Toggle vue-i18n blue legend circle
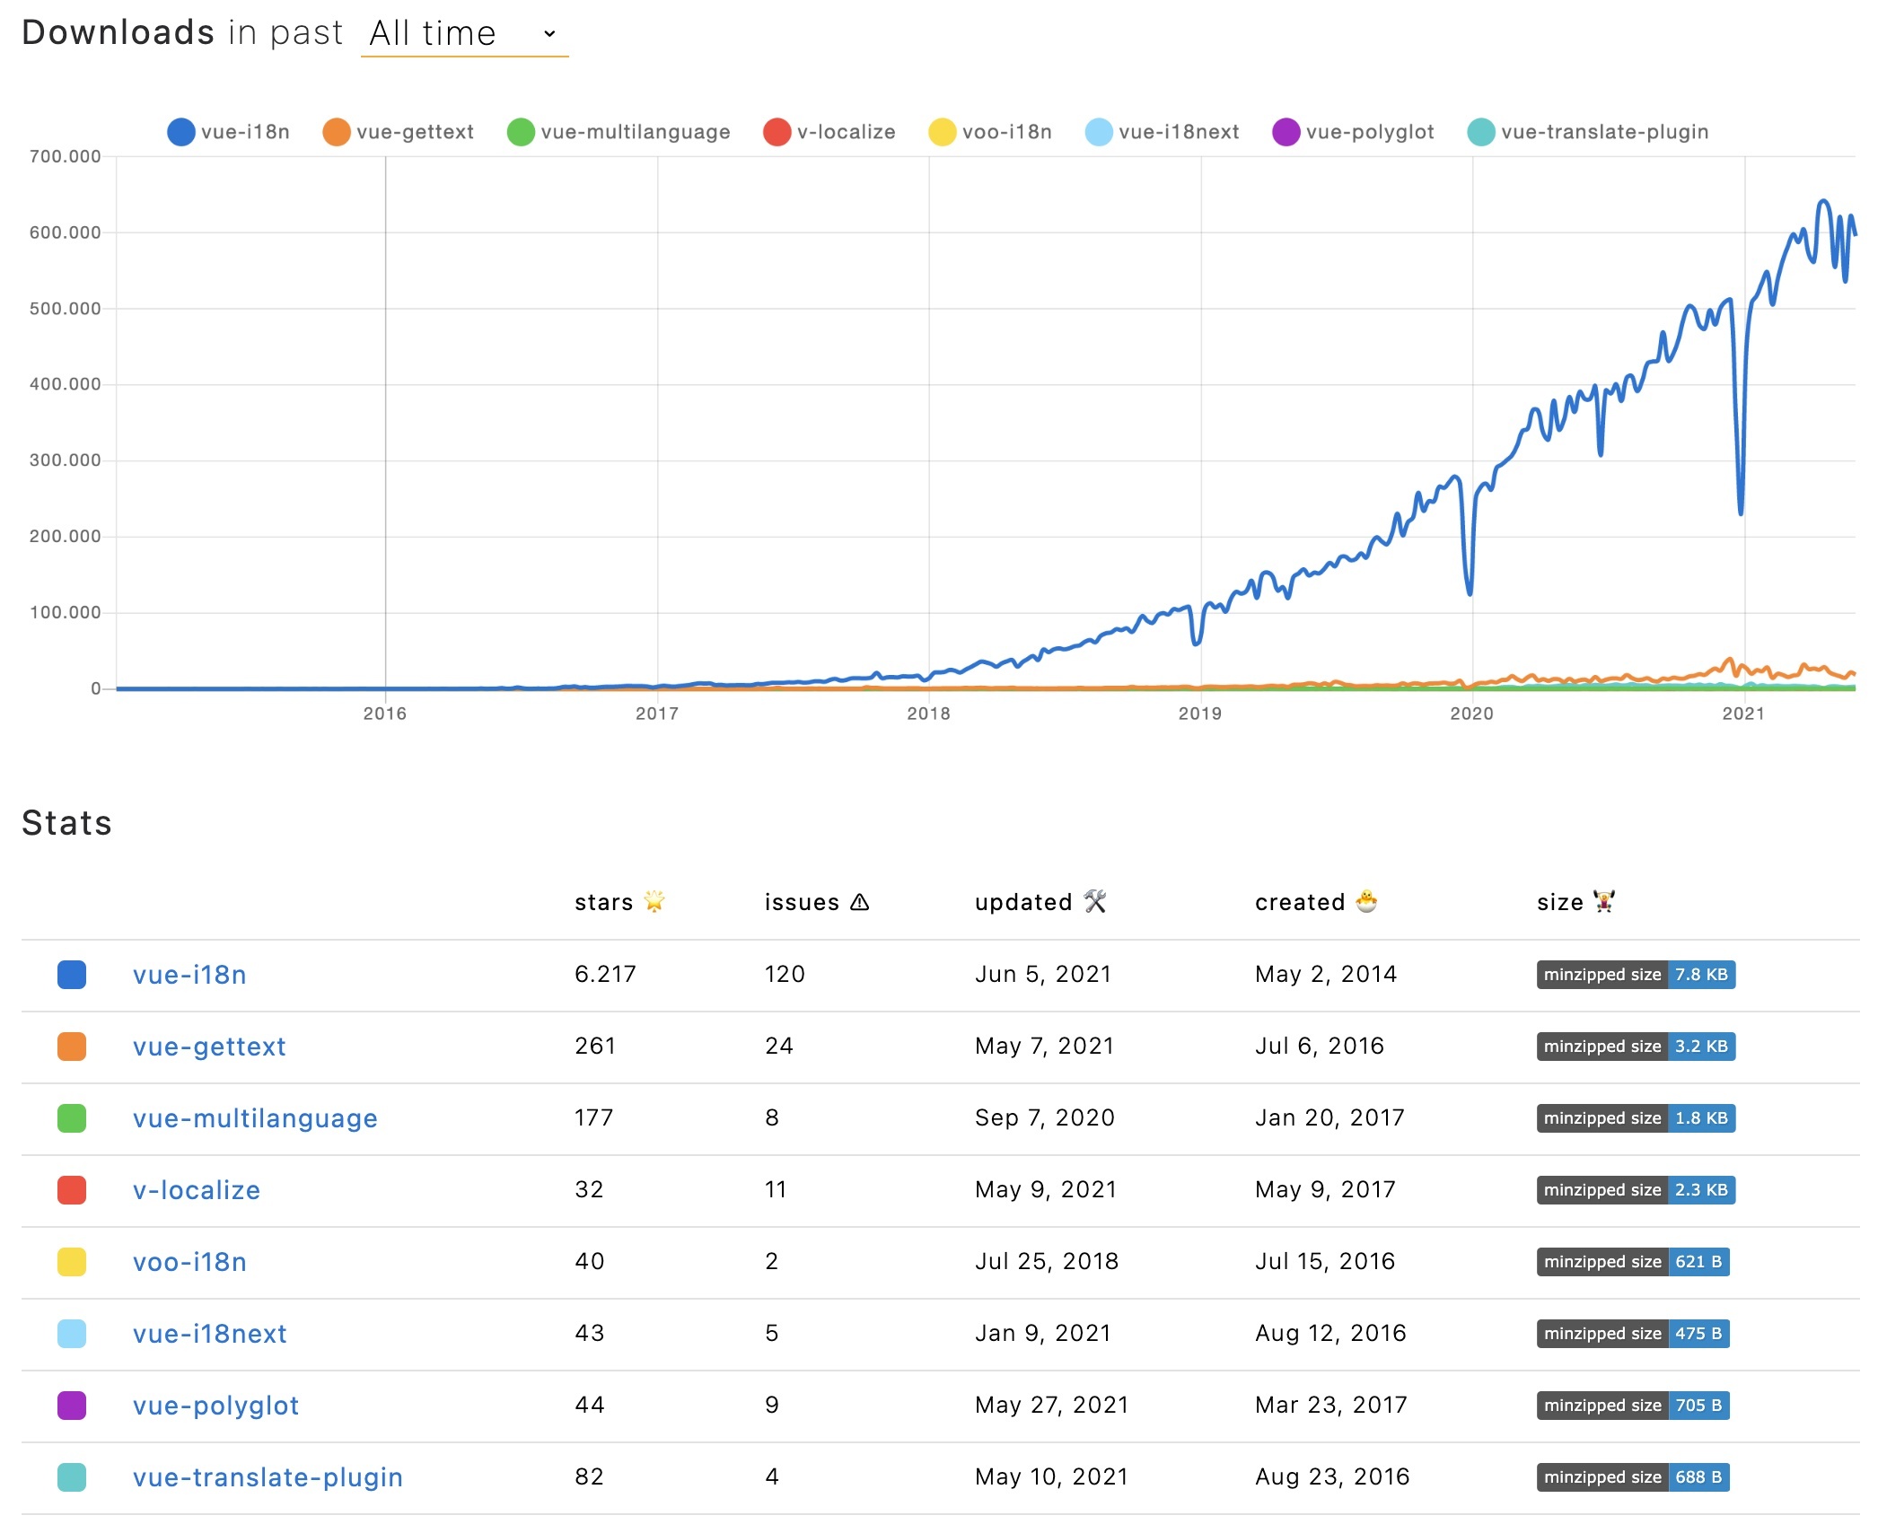This screenshot has height=1533, width=1878. click(x=180, y=132)
